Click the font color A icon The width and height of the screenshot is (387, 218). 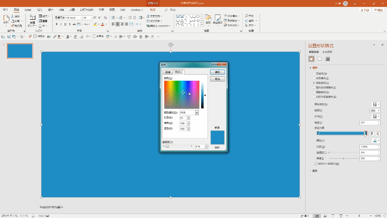coord(102,24)
